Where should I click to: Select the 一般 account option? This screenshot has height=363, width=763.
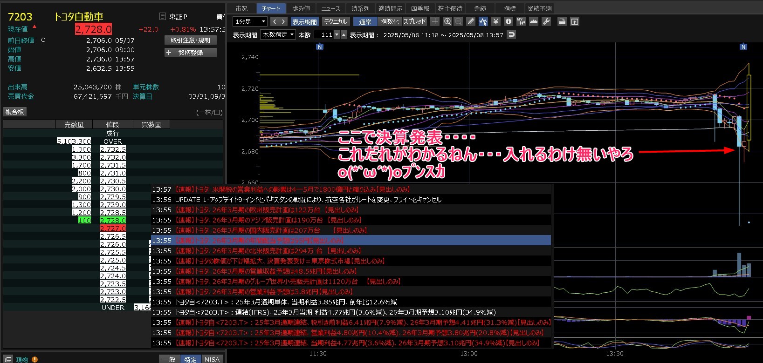click(x=169, y=359)
